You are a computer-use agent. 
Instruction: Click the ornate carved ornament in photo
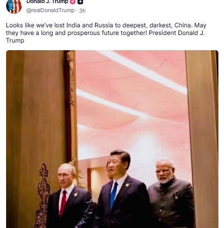[x=42, y=196]
